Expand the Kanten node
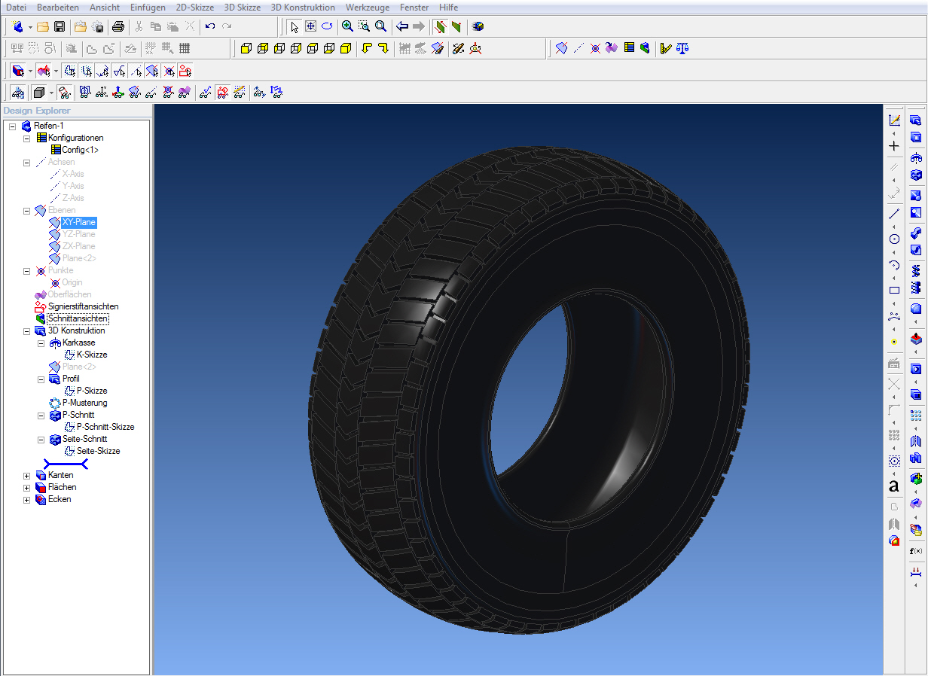 [x=27, y=475]
